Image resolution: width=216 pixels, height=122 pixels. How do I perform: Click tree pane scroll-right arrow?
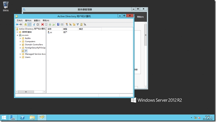(x=44, y=92)
